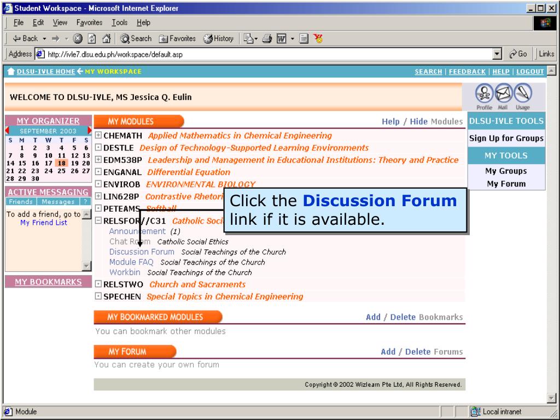Switch to the Friends tab in Active Messaging
Screen dimensions: 560x420
tap(21, 202)
